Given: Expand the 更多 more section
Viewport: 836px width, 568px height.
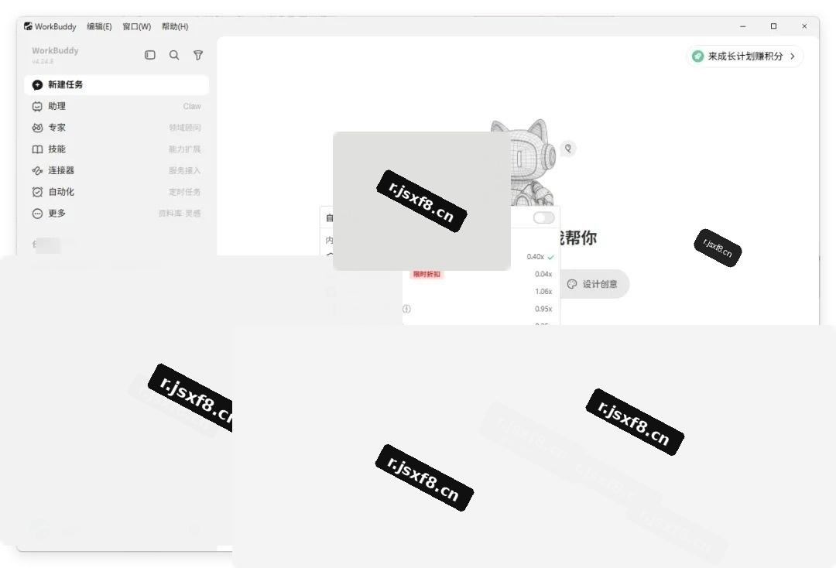Looking at the screenshot, I should click(116, 213).
